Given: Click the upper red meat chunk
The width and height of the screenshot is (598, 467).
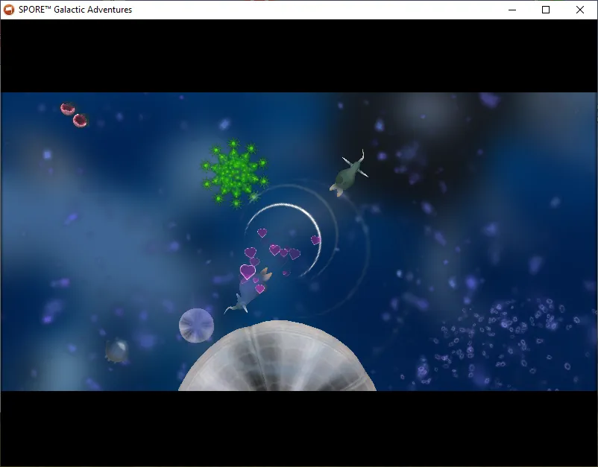Looking at the screenshot, I should tap(68, 109).
